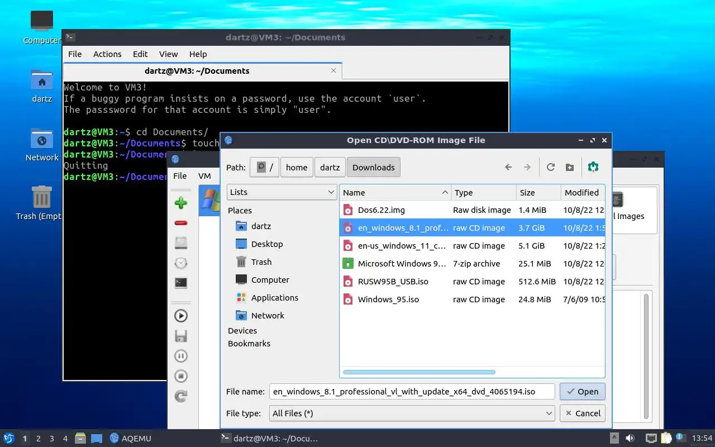This screenshot has height=447, width=715.
Task: Click the clock icon in AQEMU sidebar
Action: (180, 263)
